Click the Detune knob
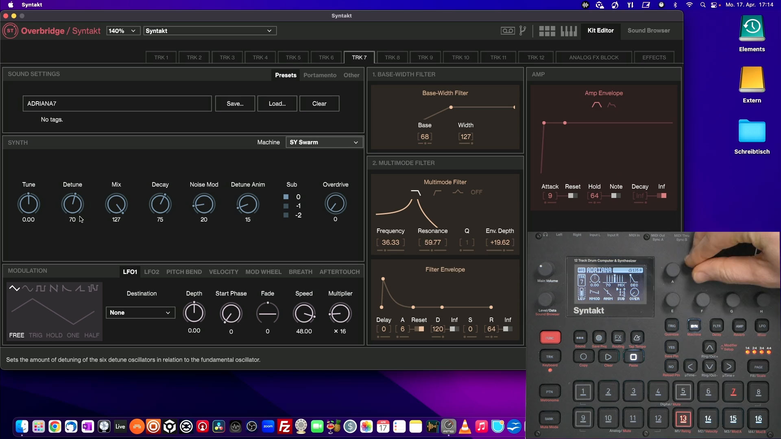Viewport: 781px width, 439px height. pos(72,204)
